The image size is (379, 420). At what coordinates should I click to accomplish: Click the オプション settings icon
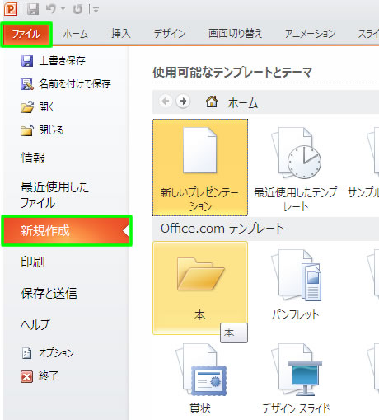pyautogui.click(x=26, y=353)
